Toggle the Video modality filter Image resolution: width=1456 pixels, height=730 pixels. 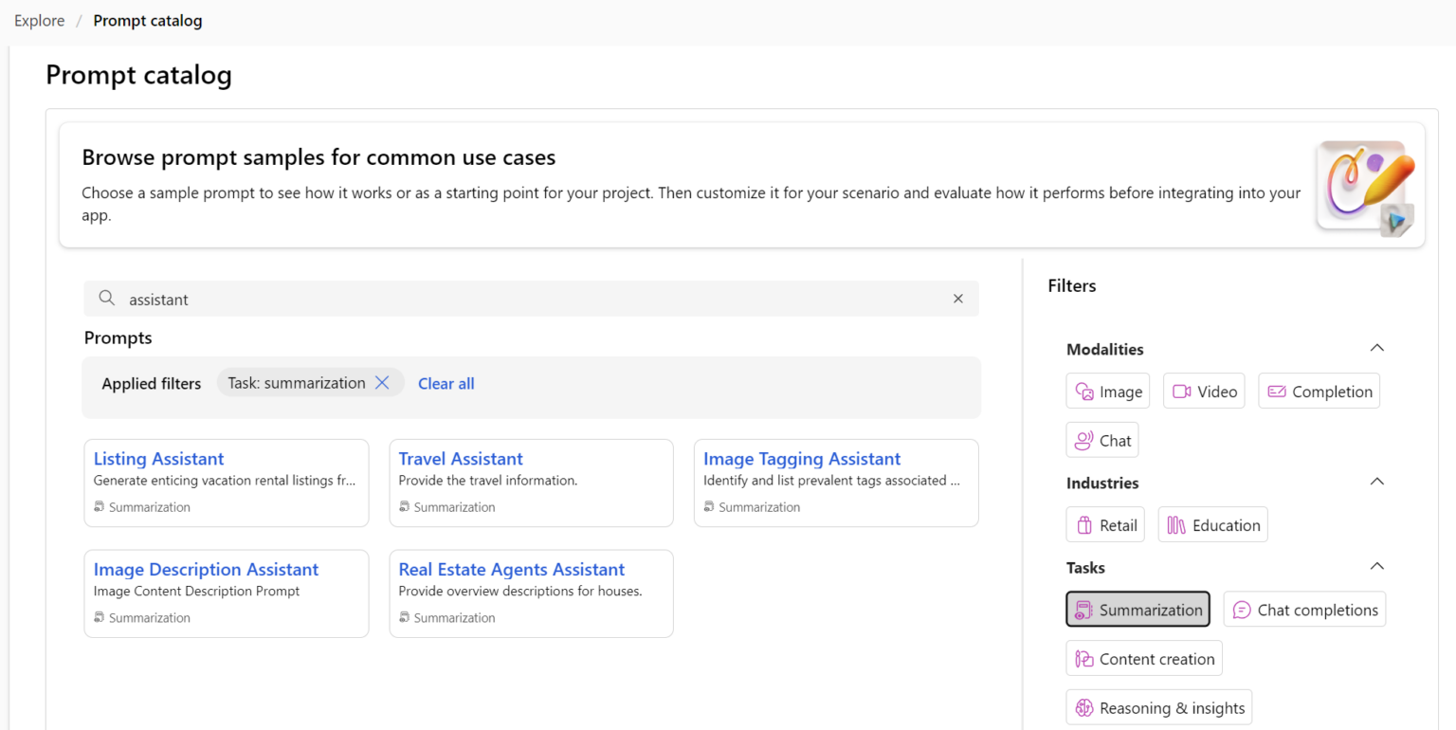(x=1204, y=392)
